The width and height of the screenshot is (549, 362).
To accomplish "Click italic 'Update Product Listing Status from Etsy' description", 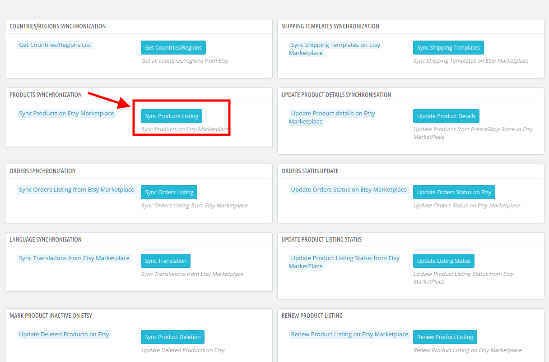I will pos(463,278).
